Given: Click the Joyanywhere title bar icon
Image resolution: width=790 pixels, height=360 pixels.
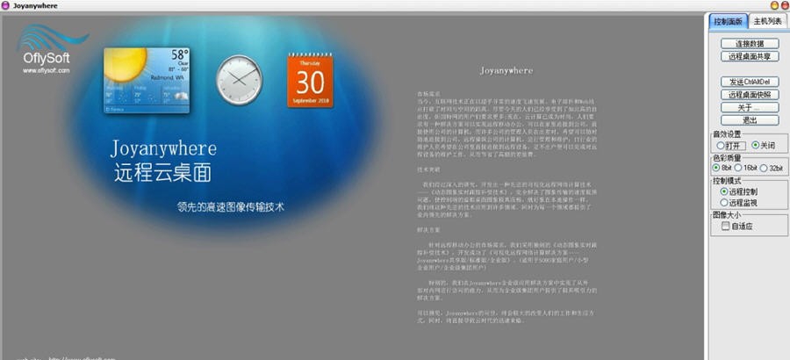Looking at the screenshot, I should 5,5.
